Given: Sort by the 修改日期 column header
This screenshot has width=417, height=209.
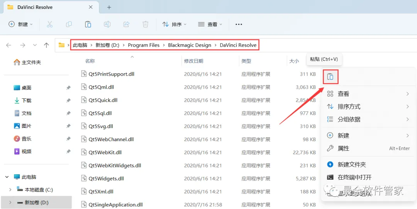Looking at the screenshot, I should coord(193,61).
